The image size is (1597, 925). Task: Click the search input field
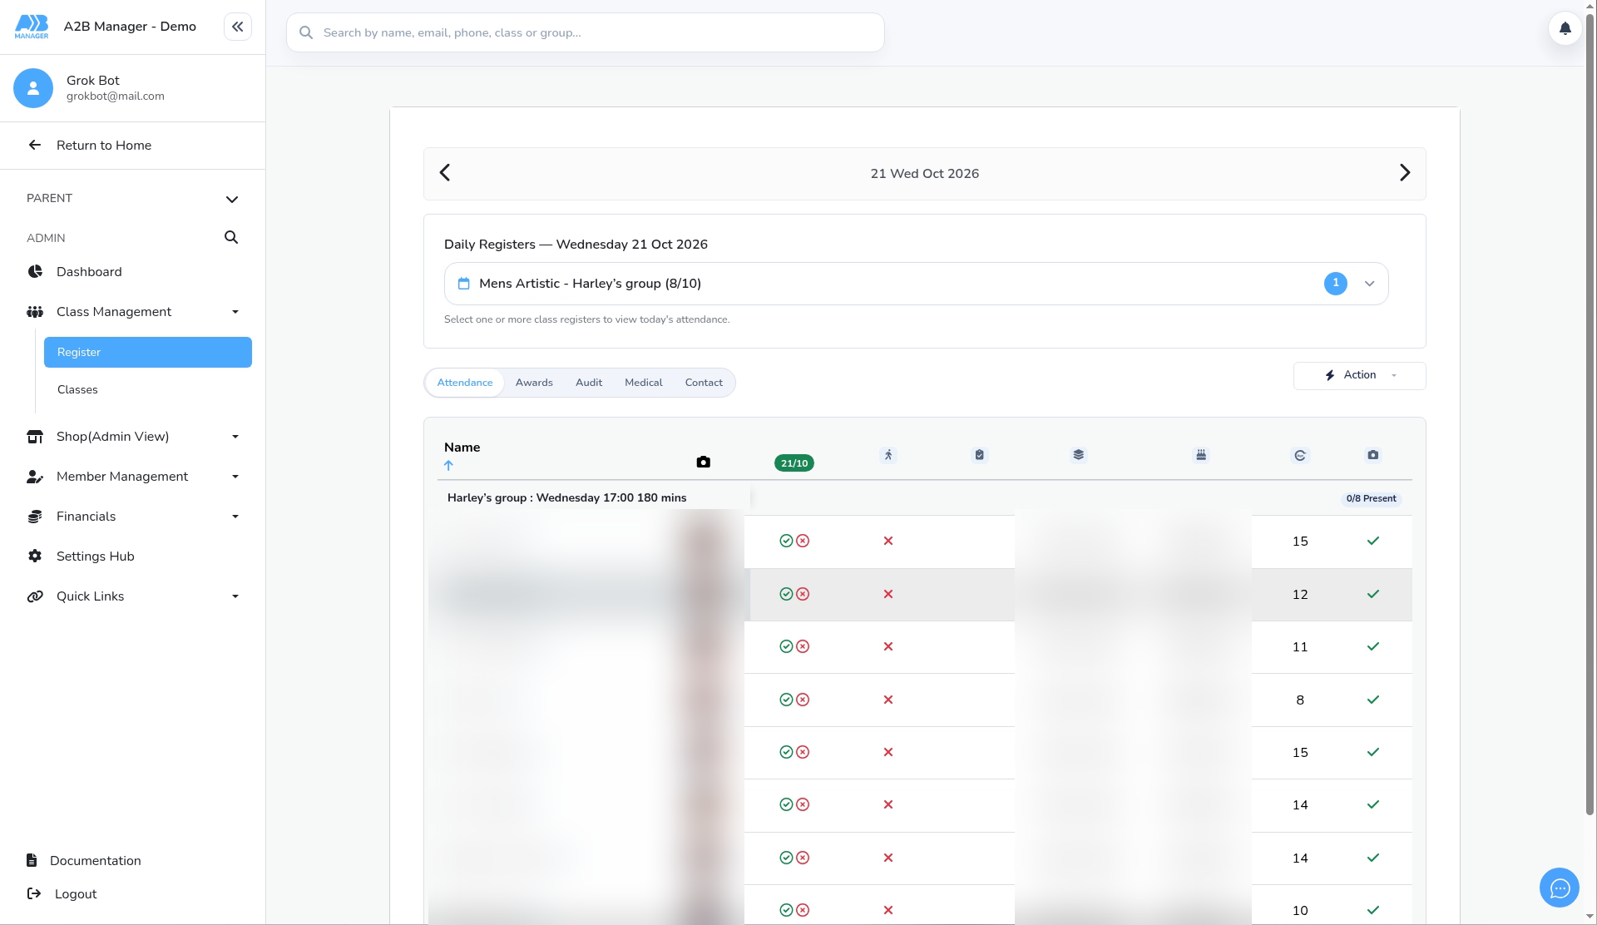click(586, 32)
